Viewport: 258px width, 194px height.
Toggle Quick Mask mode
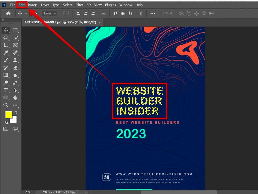tap(6, 129)
